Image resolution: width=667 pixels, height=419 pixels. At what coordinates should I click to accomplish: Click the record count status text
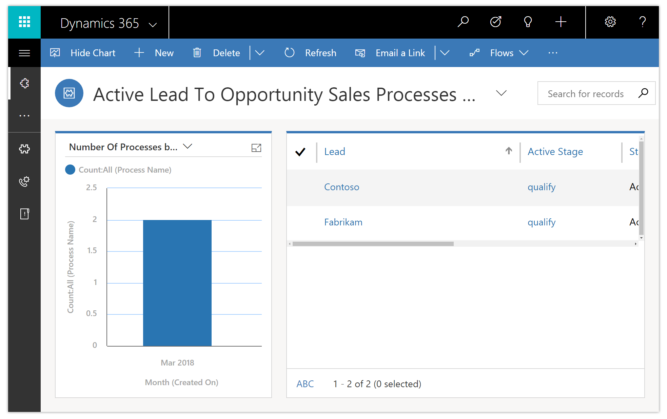(377, 384)
